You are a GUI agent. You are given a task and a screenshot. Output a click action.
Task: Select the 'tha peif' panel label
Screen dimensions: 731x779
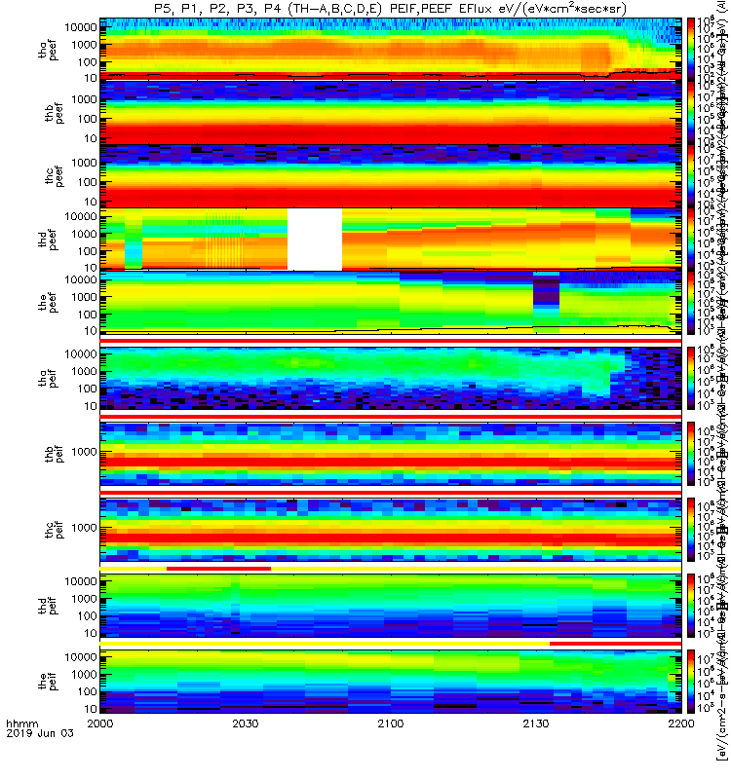pos(48,378)
